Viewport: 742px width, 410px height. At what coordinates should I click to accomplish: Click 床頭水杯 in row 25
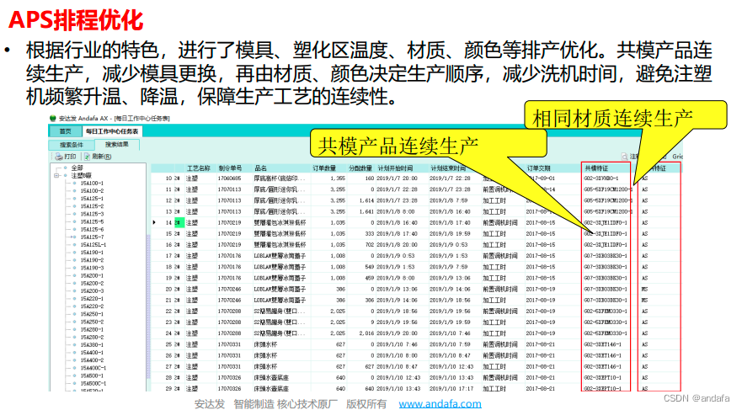coord(265,344)
